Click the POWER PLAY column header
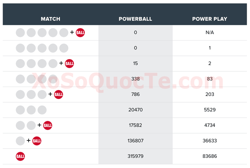Screen dimensions: 250x168 coord(210,19)
